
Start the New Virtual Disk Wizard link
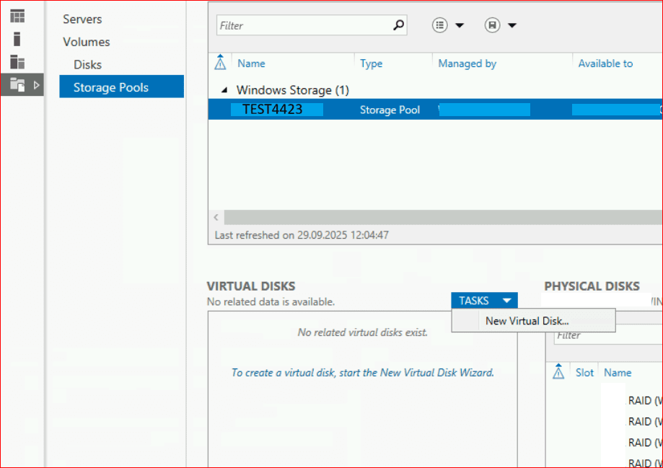click(x=362, y=373)
